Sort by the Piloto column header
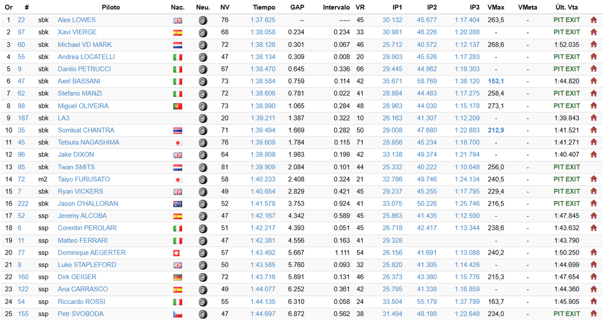The image size is (605, 323). pos(111,8)
